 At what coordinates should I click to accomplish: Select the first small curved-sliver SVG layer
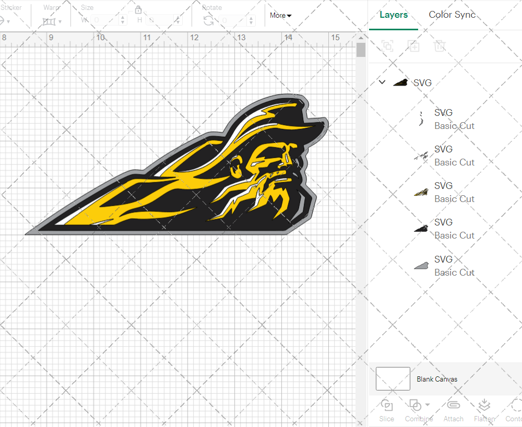click(445, 119)
